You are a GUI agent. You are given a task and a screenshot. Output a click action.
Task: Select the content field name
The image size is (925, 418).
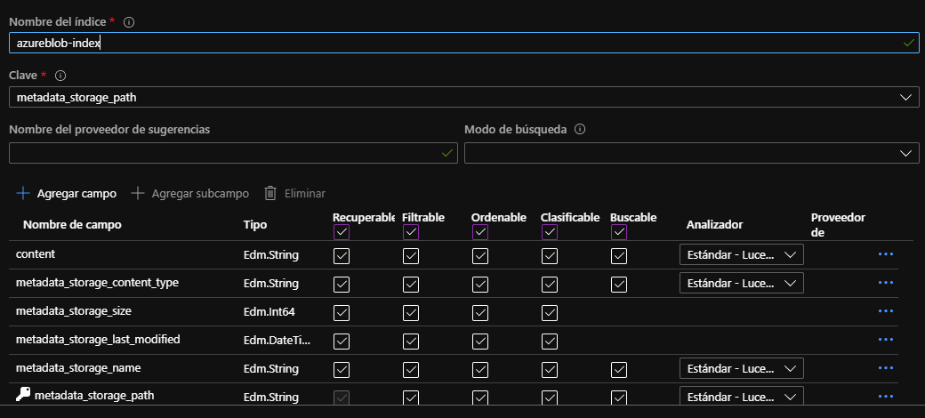(x=36, y=253)
